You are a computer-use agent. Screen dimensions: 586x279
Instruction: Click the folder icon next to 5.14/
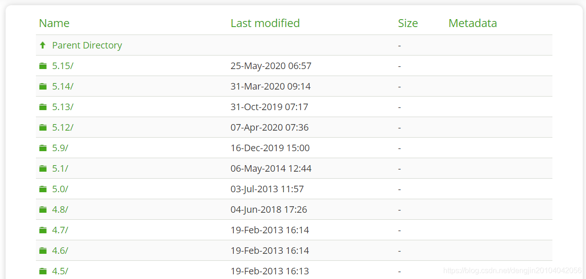click(x=43, y=86)
